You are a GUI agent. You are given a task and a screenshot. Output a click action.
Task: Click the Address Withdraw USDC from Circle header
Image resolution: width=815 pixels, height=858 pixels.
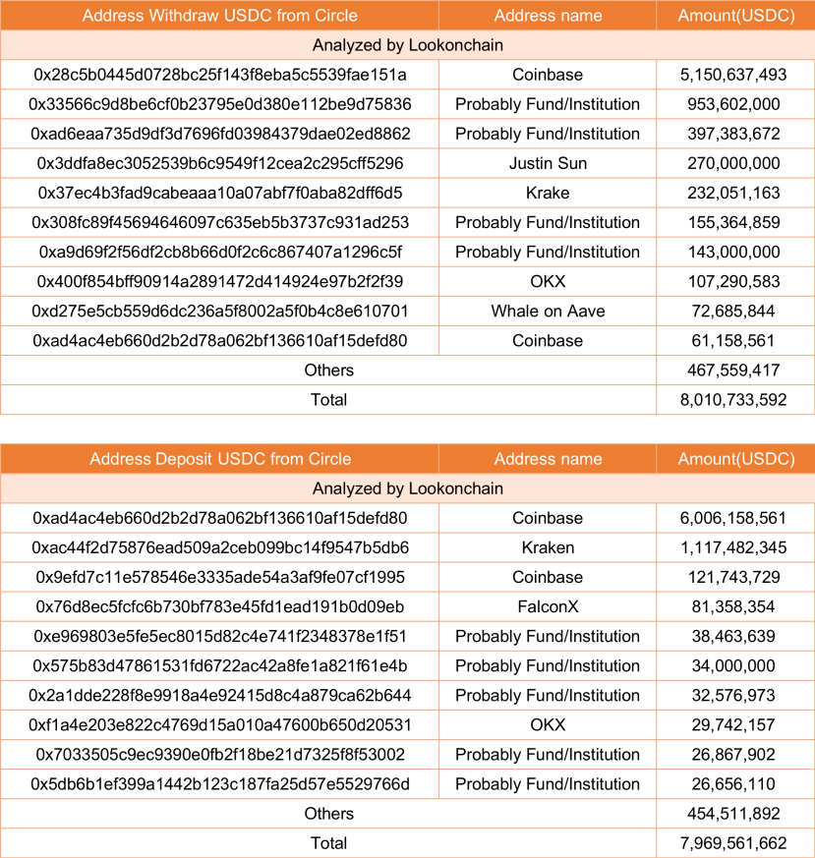click(219, 16)
